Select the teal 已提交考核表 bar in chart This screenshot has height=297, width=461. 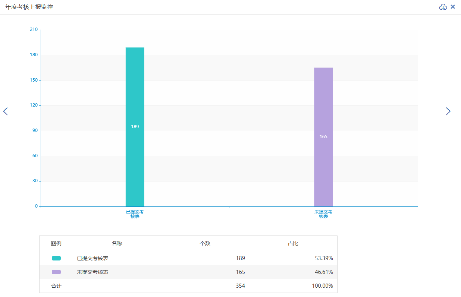pos(135,127)
